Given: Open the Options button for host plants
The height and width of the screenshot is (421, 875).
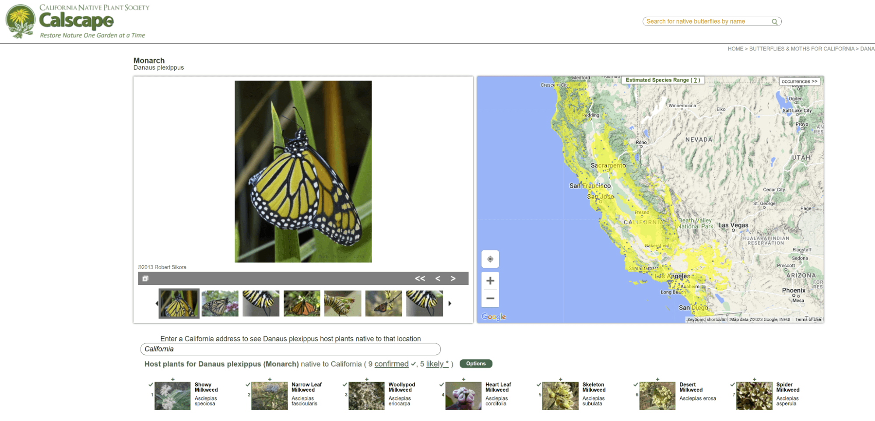Looking at the screenshot, I should [476, 364].
